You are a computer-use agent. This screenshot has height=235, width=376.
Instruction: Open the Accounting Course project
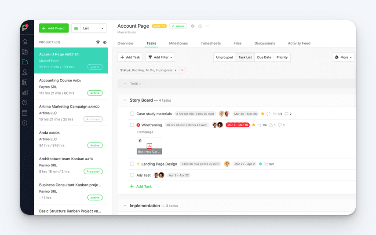71,87
